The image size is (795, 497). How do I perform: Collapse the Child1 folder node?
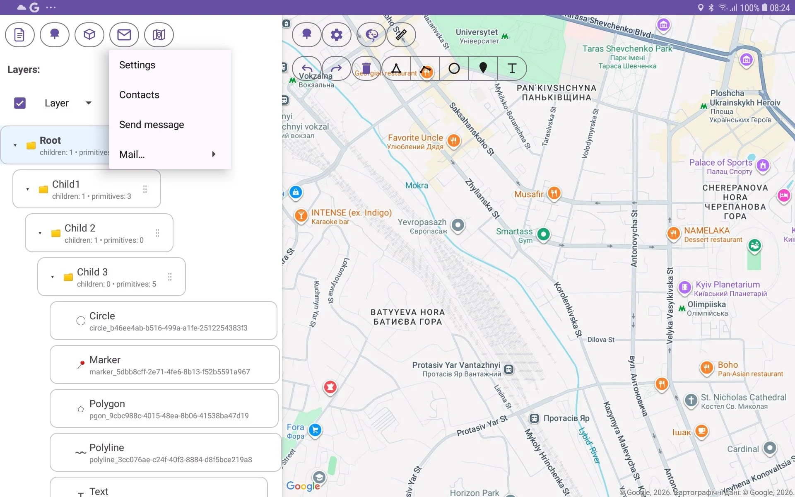(x=28, y=189)
